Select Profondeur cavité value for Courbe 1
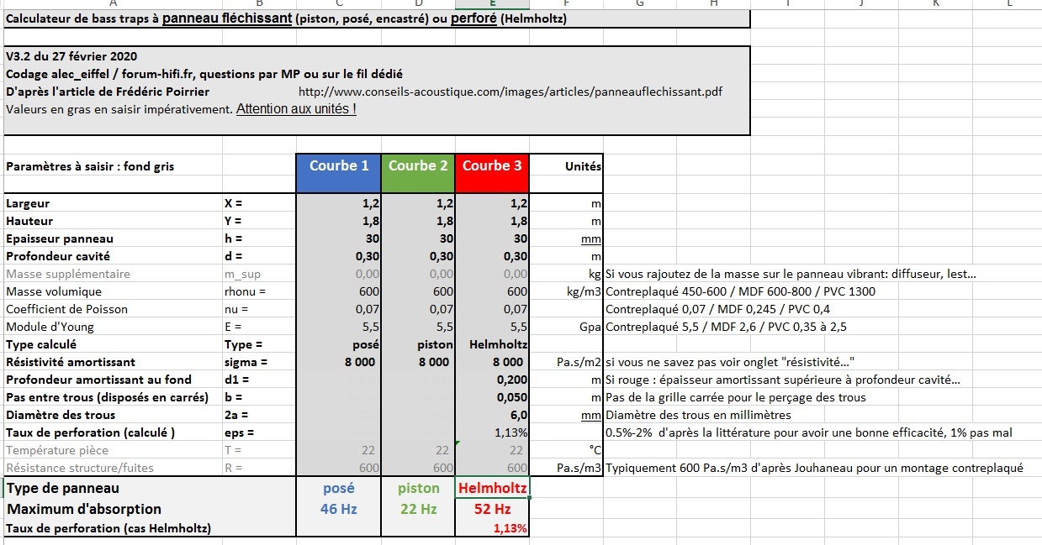The width and height of the screenshot is (1042, 545). point(339,256)
